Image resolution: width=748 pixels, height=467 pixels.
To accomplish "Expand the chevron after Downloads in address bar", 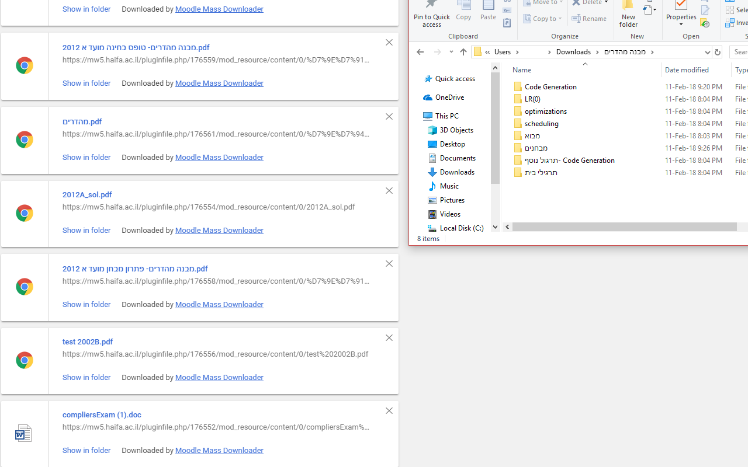I will click(597, 52).
